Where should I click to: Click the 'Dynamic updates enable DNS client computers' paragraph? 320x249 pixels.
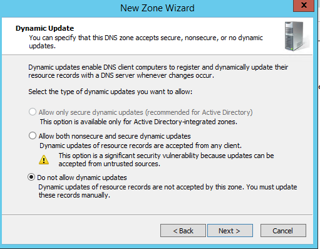point(158,72)
